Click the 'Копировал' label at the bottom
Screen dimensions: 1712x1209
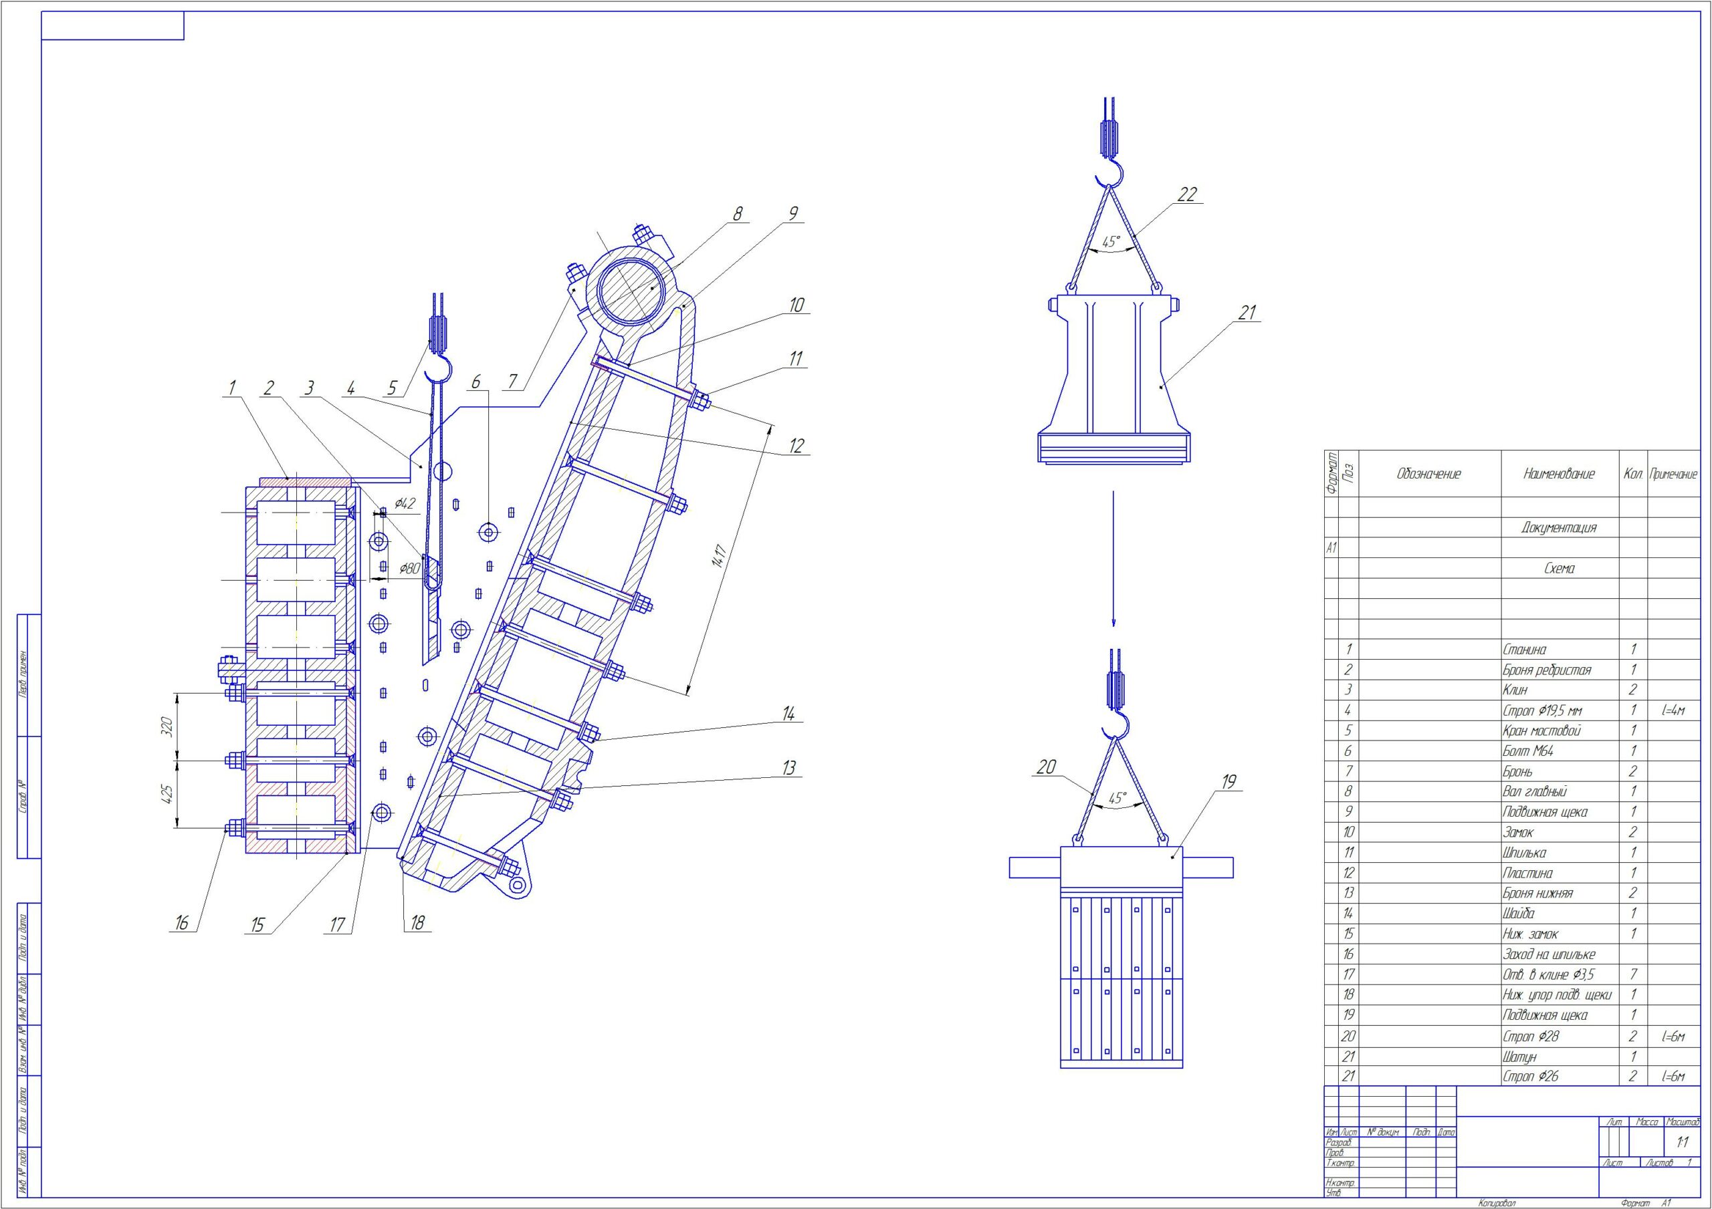[1497, 1203]
